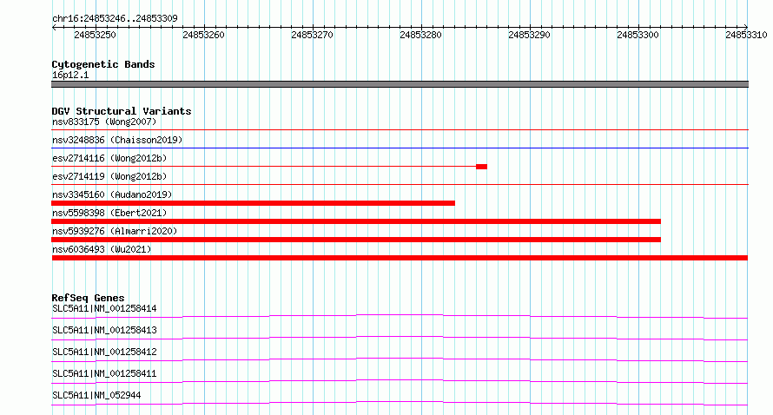Open the DGV Structural Variants track title
The image size is (773, 415).
122,111
